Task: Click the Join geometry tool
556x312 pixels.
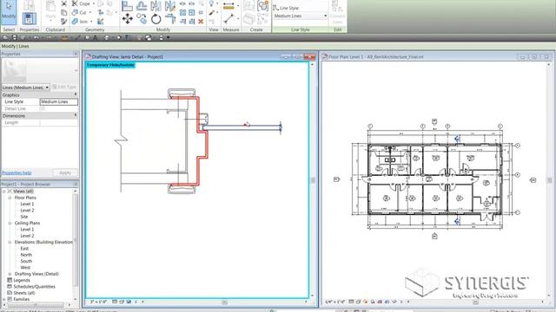Action: (81, 22)
